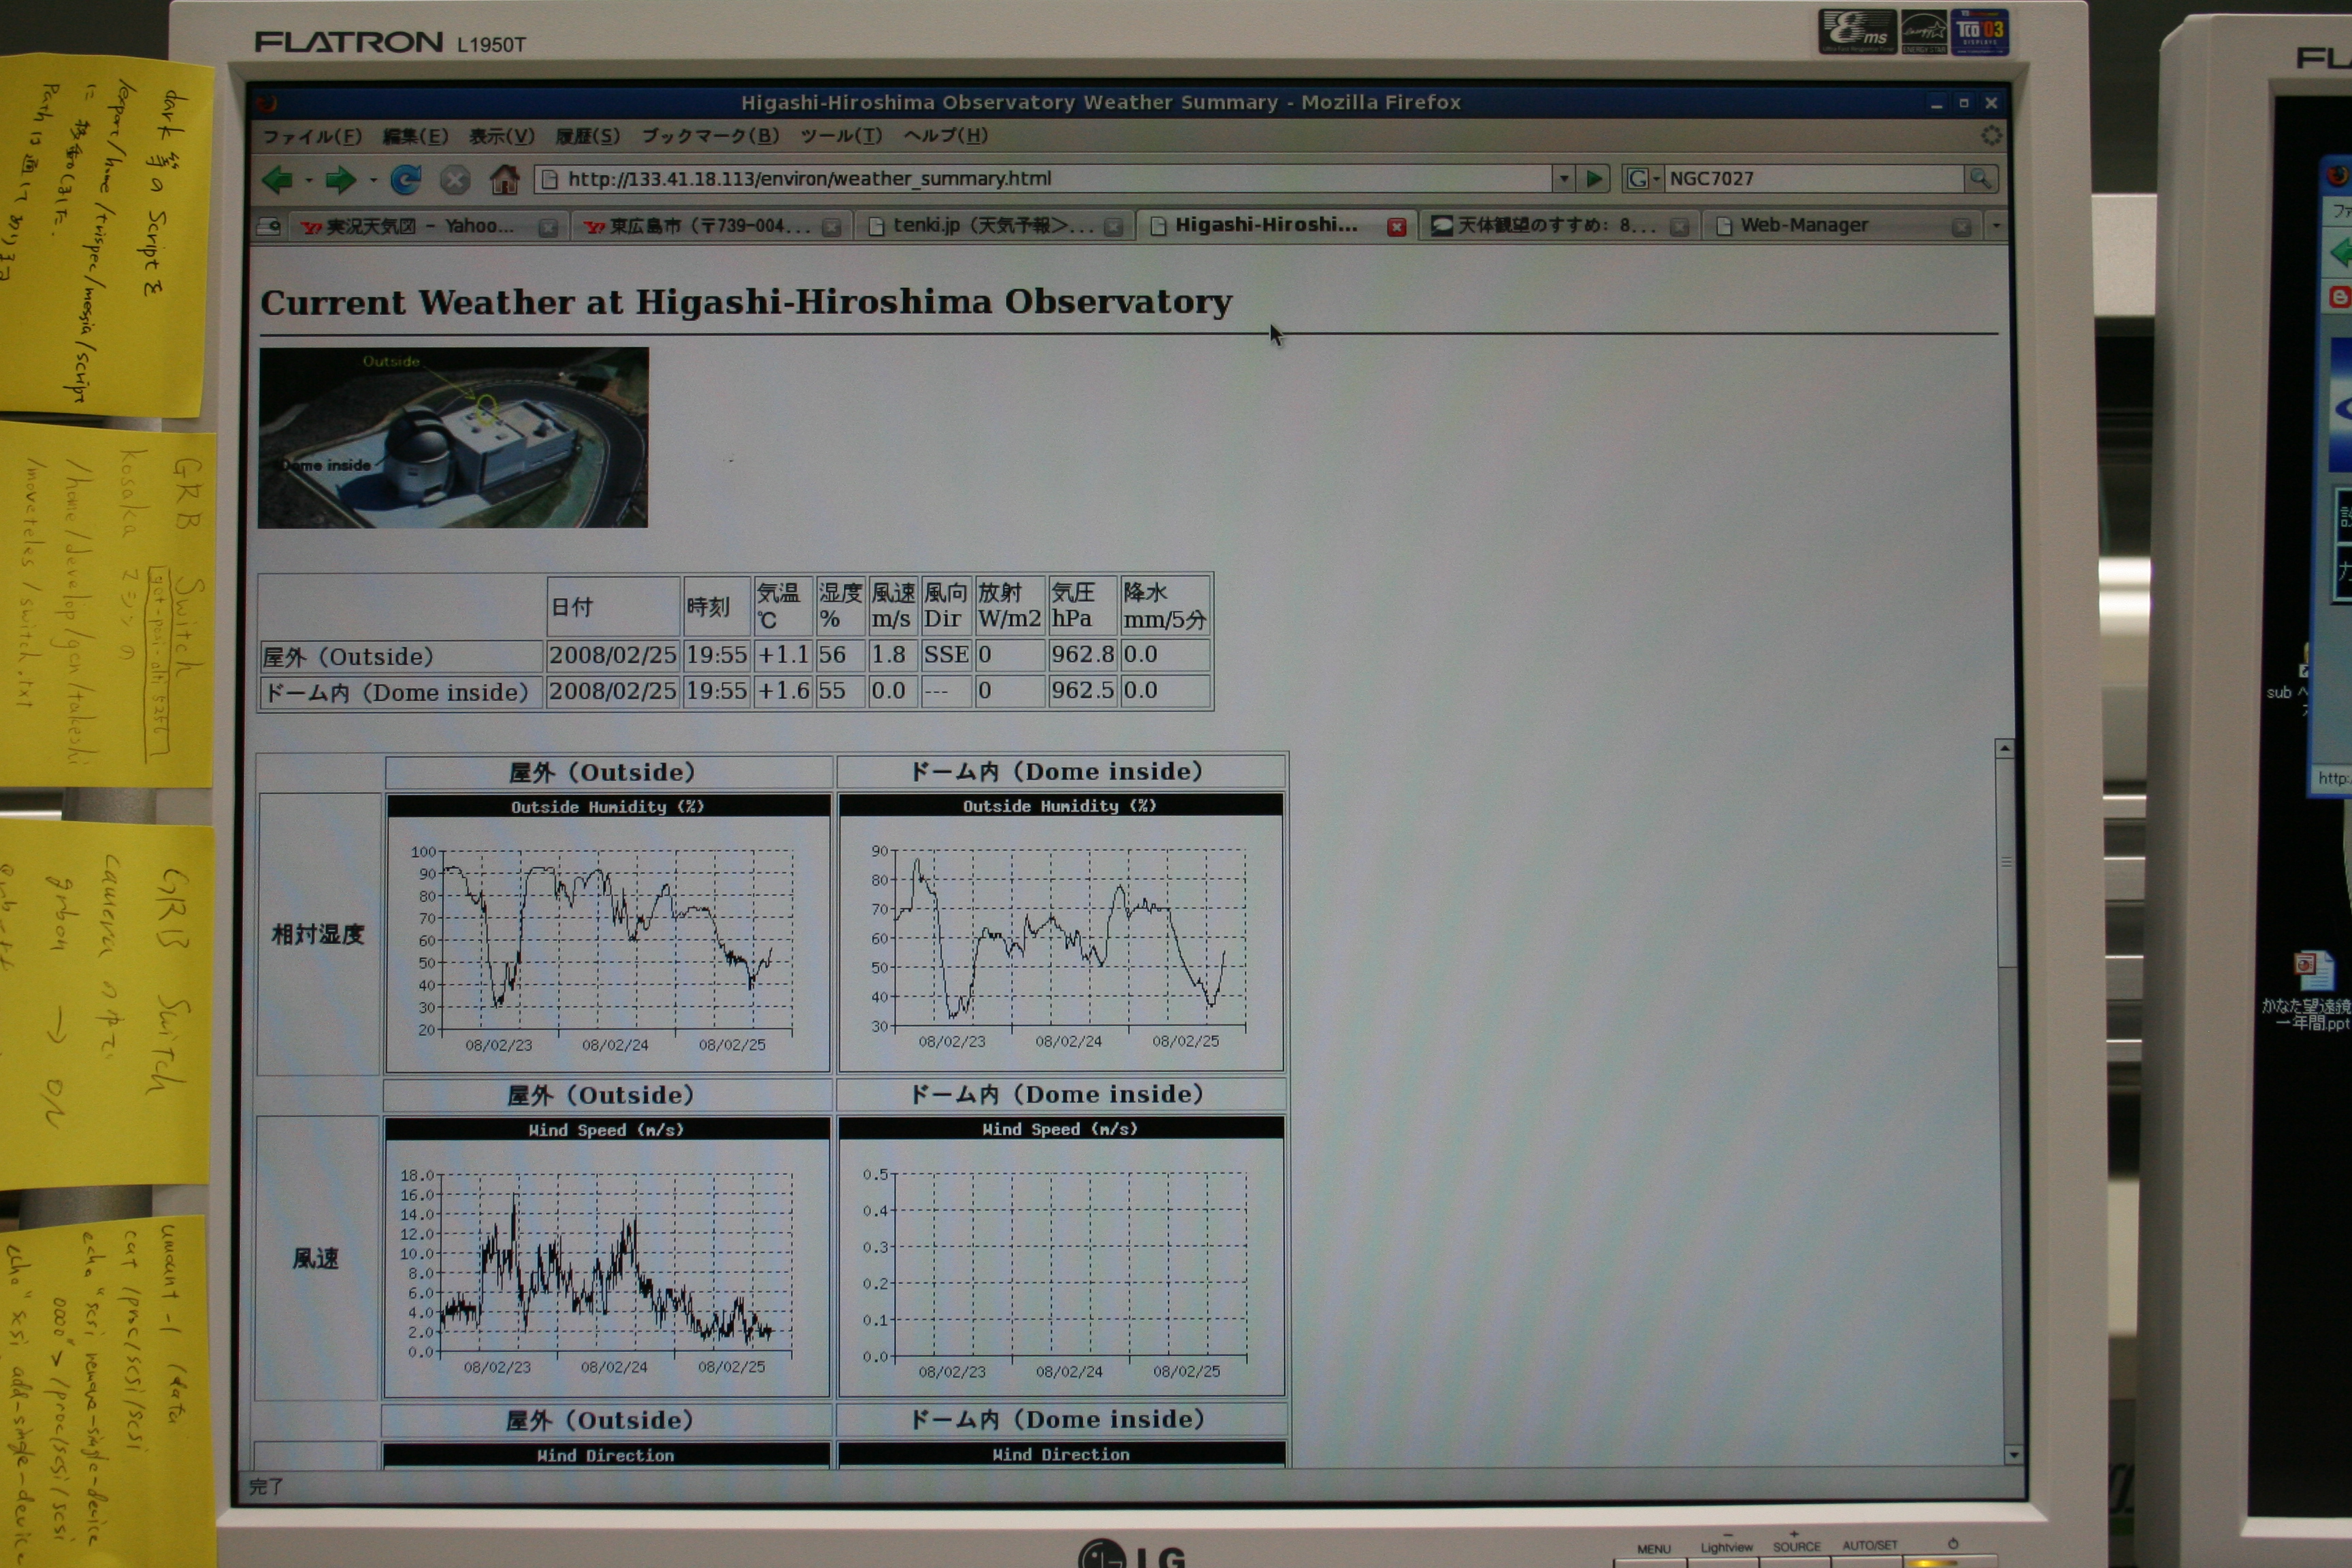Close the Web-Manager tab
The width and height of the screenshot is (2352, 1568).
1961,227
